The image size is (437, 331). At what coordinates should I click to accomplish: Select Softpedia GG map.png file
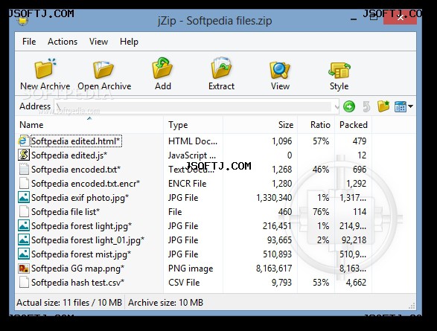point(77,269)
